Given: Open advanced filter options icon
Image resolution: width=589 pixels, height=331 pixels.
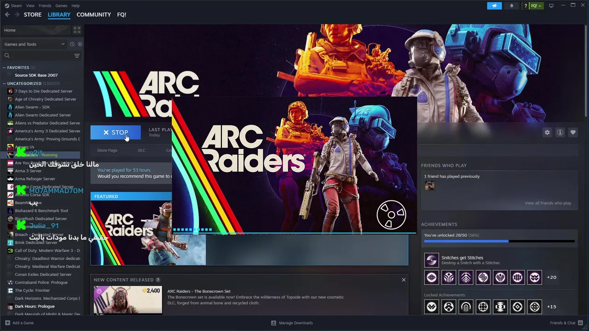Looking at the screenshot, I should pos(77,56).
